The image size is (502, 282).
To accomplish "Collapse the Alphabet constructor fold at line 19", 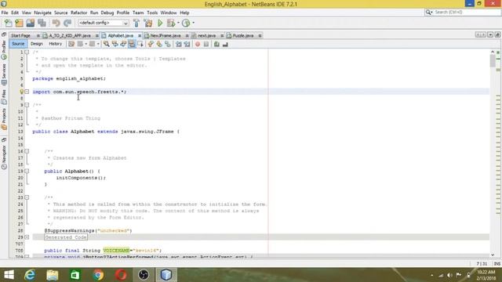I will pyautogui.click(x=27, y=171).
